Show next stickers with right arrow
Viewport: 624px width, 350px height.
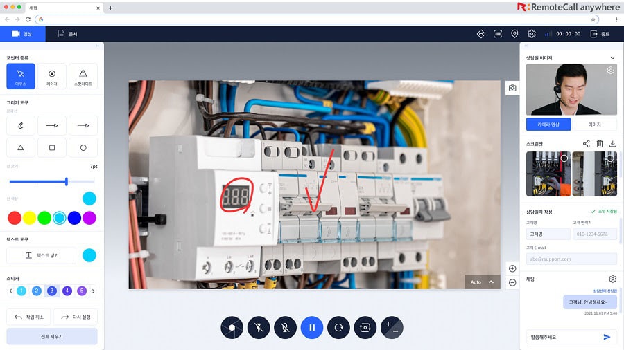click(94, 291)
